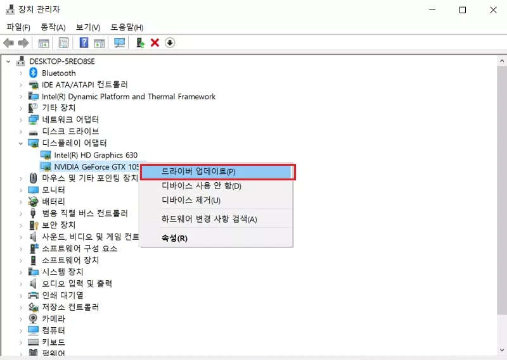Expand the 저장소 컨트롤러 category

tap(21, 307)
